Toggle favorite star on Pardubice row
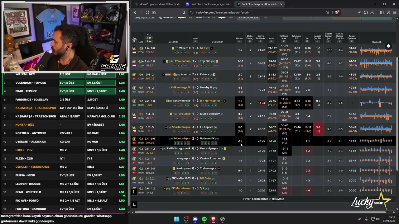Screen dimensions: 399x224 [134, 114]
